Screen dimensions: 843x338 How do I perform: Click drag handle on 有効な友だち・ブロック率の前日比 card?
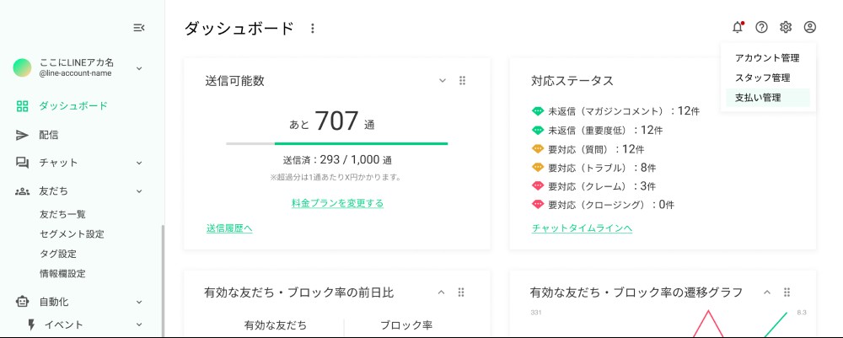(x=461, y=292)
